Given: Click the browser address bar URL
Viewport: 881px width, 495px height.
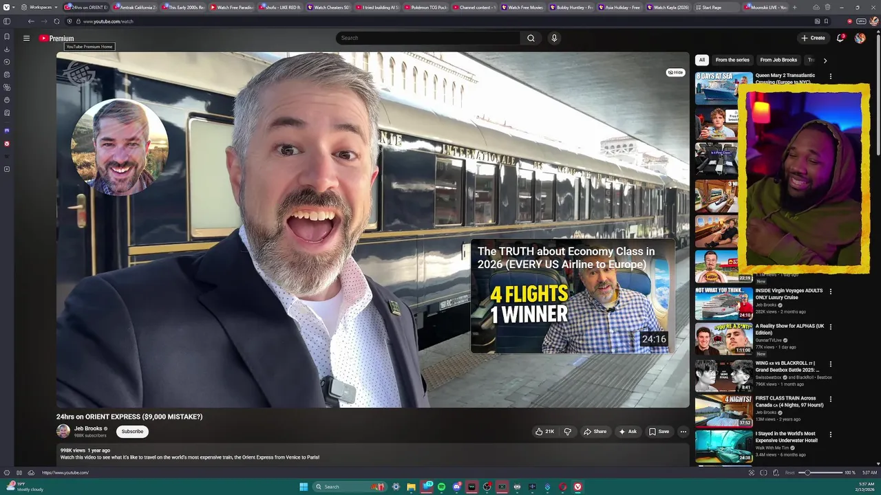Looking at the screenshot, I should [108, 21].
